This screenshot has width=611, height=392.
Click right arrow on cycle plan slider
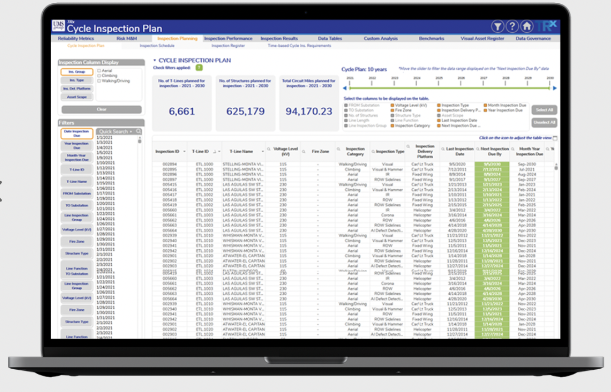coord(554,88)
